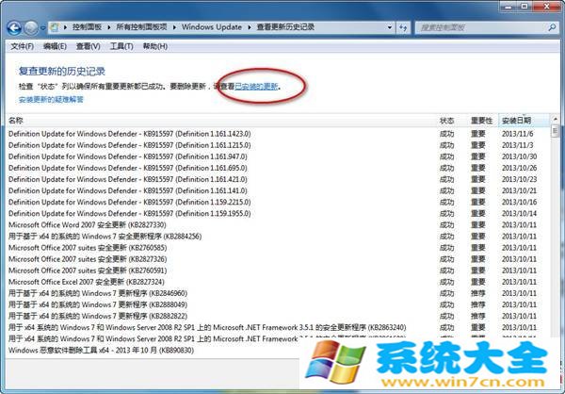The image size is (565, 394).
Task: Click the vertical scrollbar thumb
Action: (556, 130)
